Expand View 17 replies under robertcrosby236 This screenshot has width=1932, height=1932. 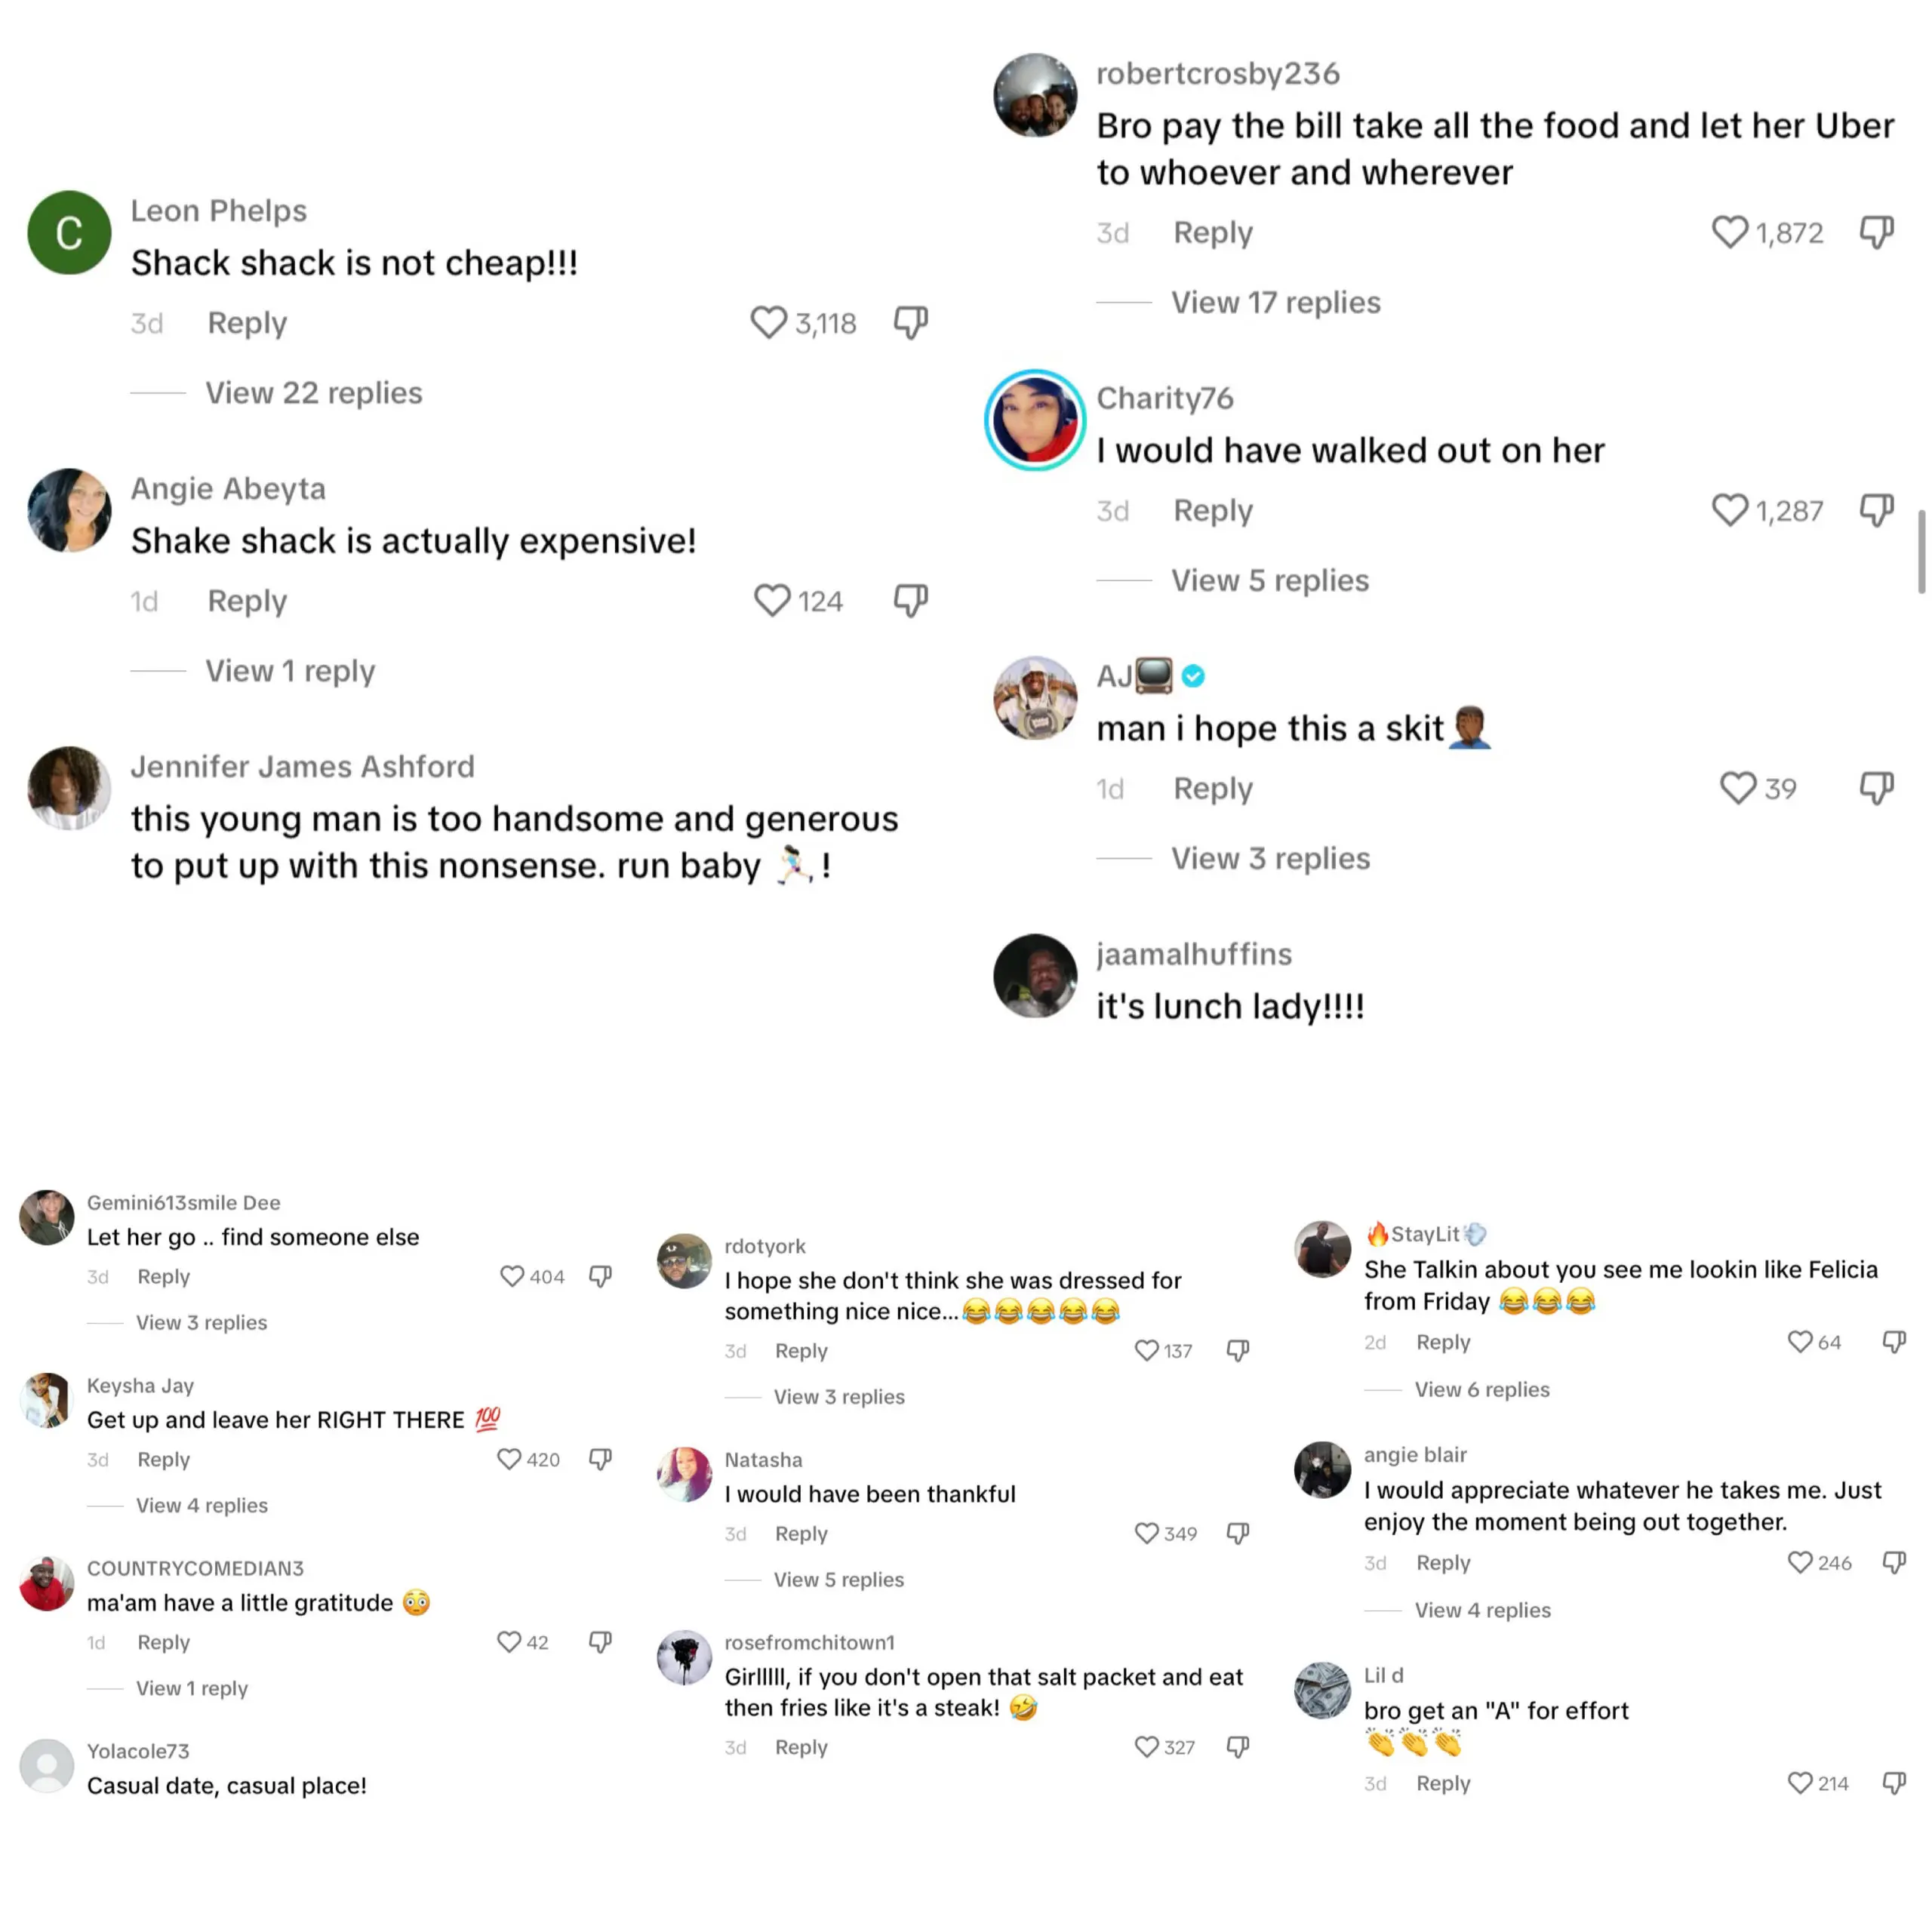pyautogui.click(x=1275, y=302)
